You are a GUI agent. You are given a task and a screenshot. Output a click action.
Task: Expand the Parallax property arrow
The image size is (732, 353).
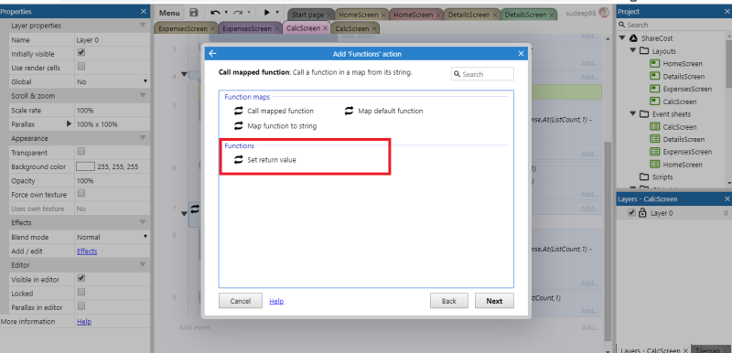70,124
